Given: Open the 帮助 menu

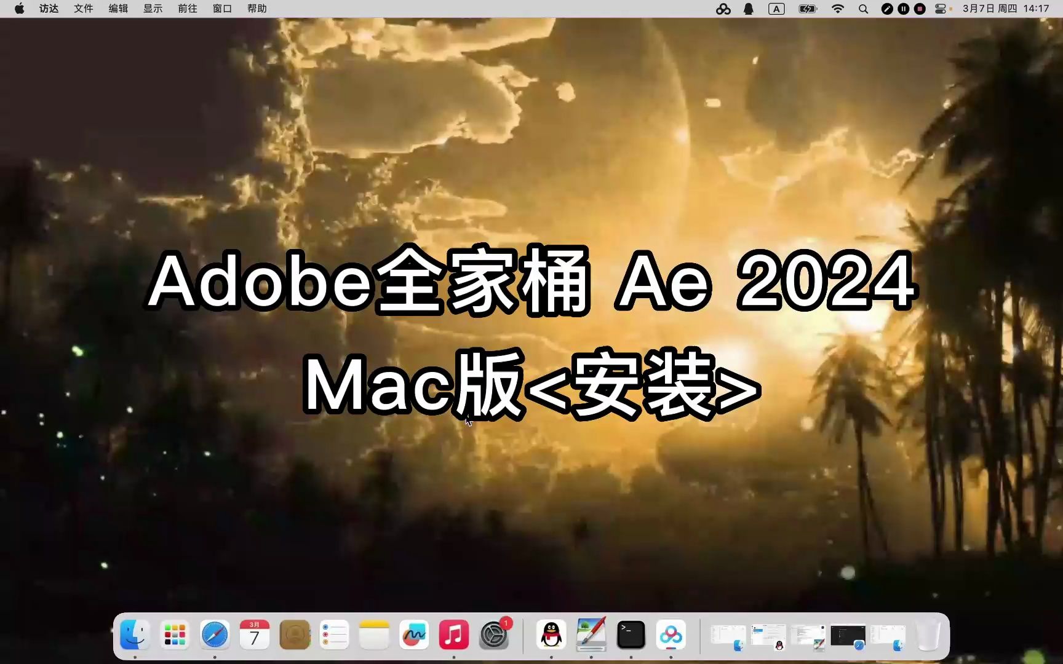Looking at the screenshot, I should [x=257, y=9].
